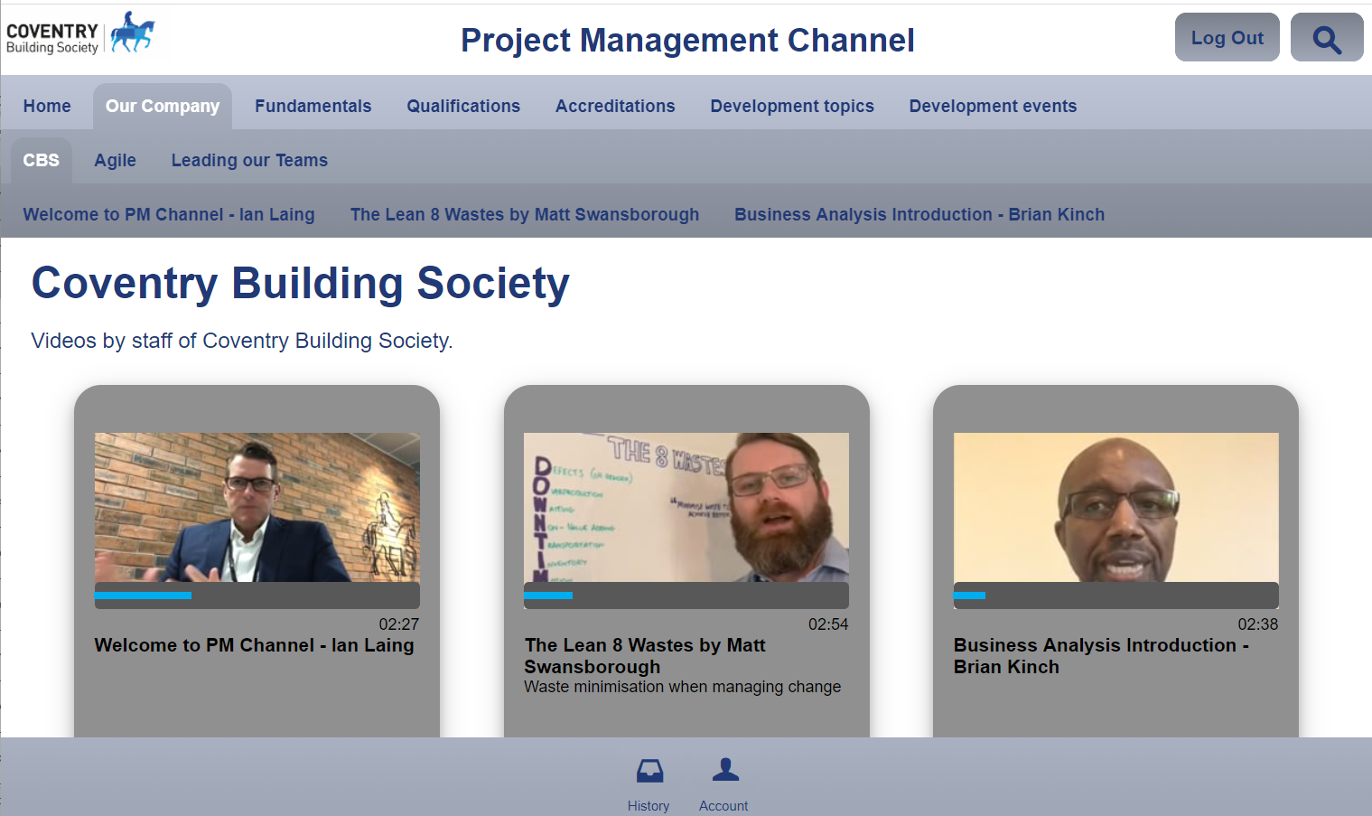This screenshot has height=816, width=1372.
Task: Click the '02:54' duration label
Action: click(x=828, y=624)
